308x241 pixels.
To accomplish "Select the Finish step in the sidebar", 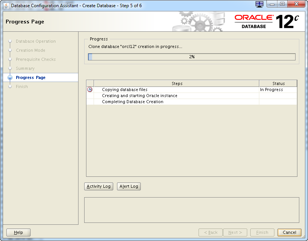I will tap(22, 87).
